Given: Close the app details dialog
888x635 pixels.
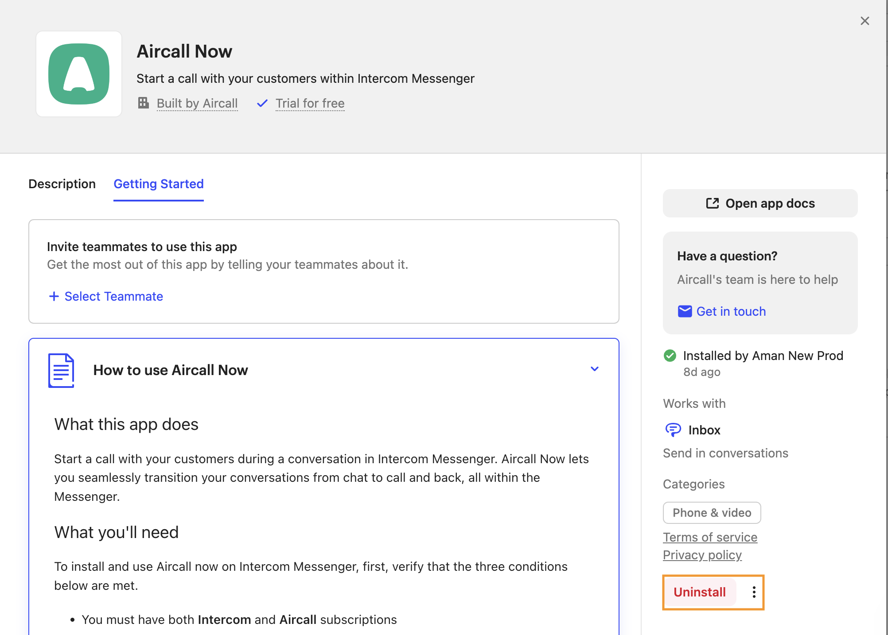Looking at the screenshot, I should (865, 21).
